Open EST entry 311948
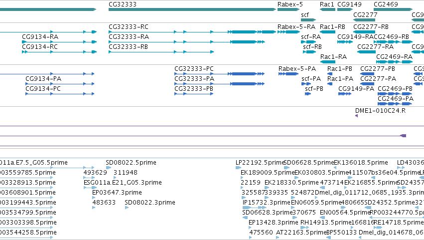Screen dimensions: 424x240 (126, 173)
